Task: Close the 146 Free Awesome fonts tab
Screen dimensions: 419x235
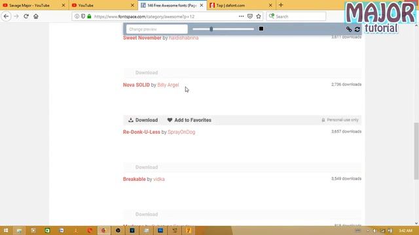Action: tap(202, 5)
